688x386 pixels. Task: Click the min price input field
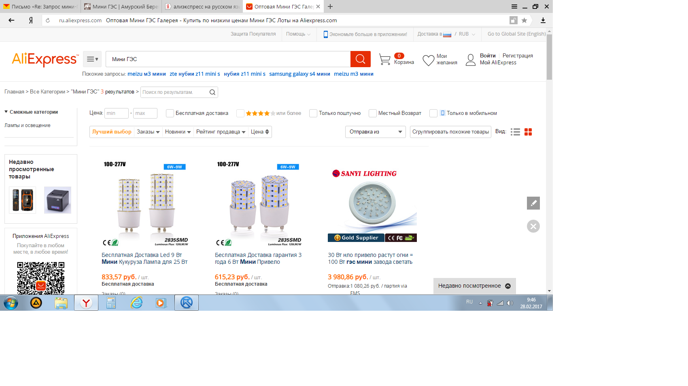tap(117, 113)
